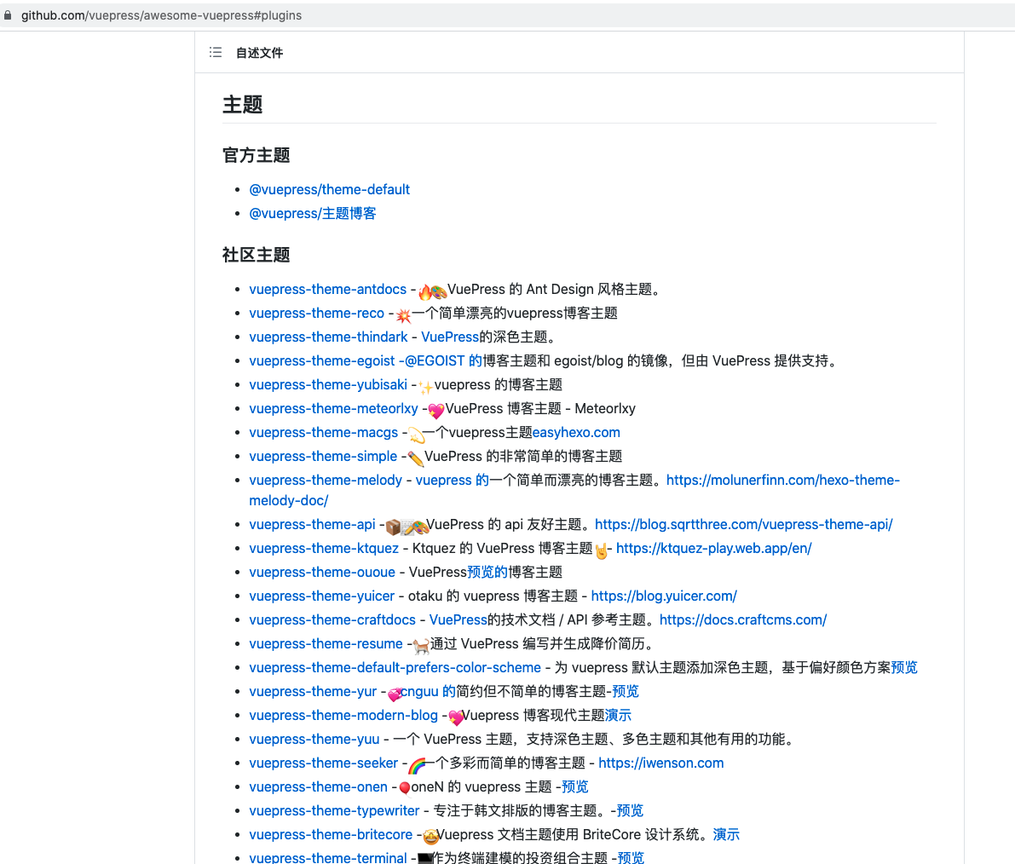Click the 官方主题 heading

click(x=257, y=155)
